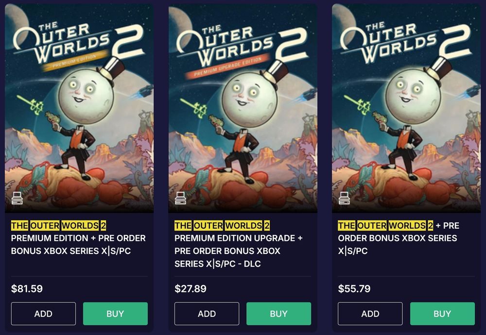
Task: Click gold Premium Edition banner on first cover
Action: tap(75, 61)
